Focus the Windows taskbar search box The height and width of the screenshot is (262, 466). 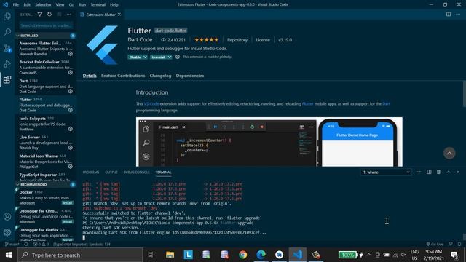pos(80,255)
